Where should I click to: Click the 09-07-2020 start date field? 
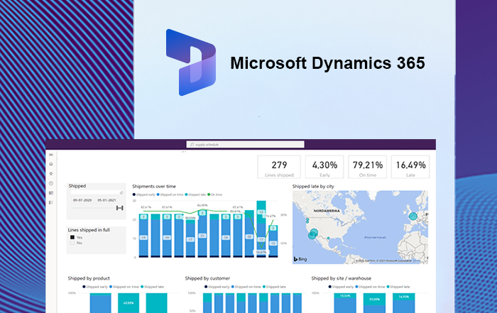tap(82, 200)
